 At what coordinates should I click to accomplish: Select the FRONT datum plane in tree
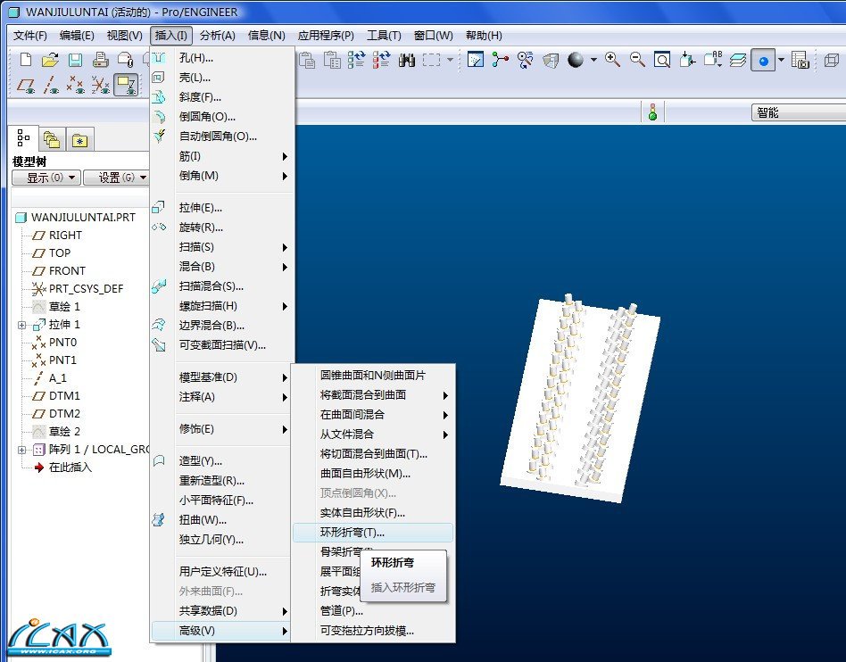tap(67, 271)
